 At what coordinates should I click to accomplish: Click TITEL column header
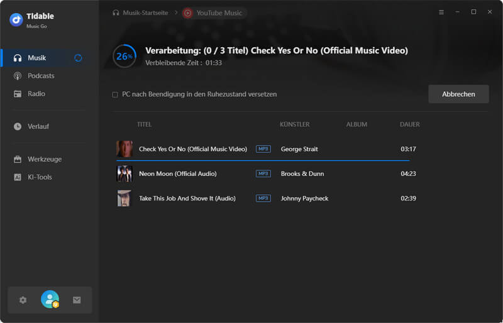144,124
